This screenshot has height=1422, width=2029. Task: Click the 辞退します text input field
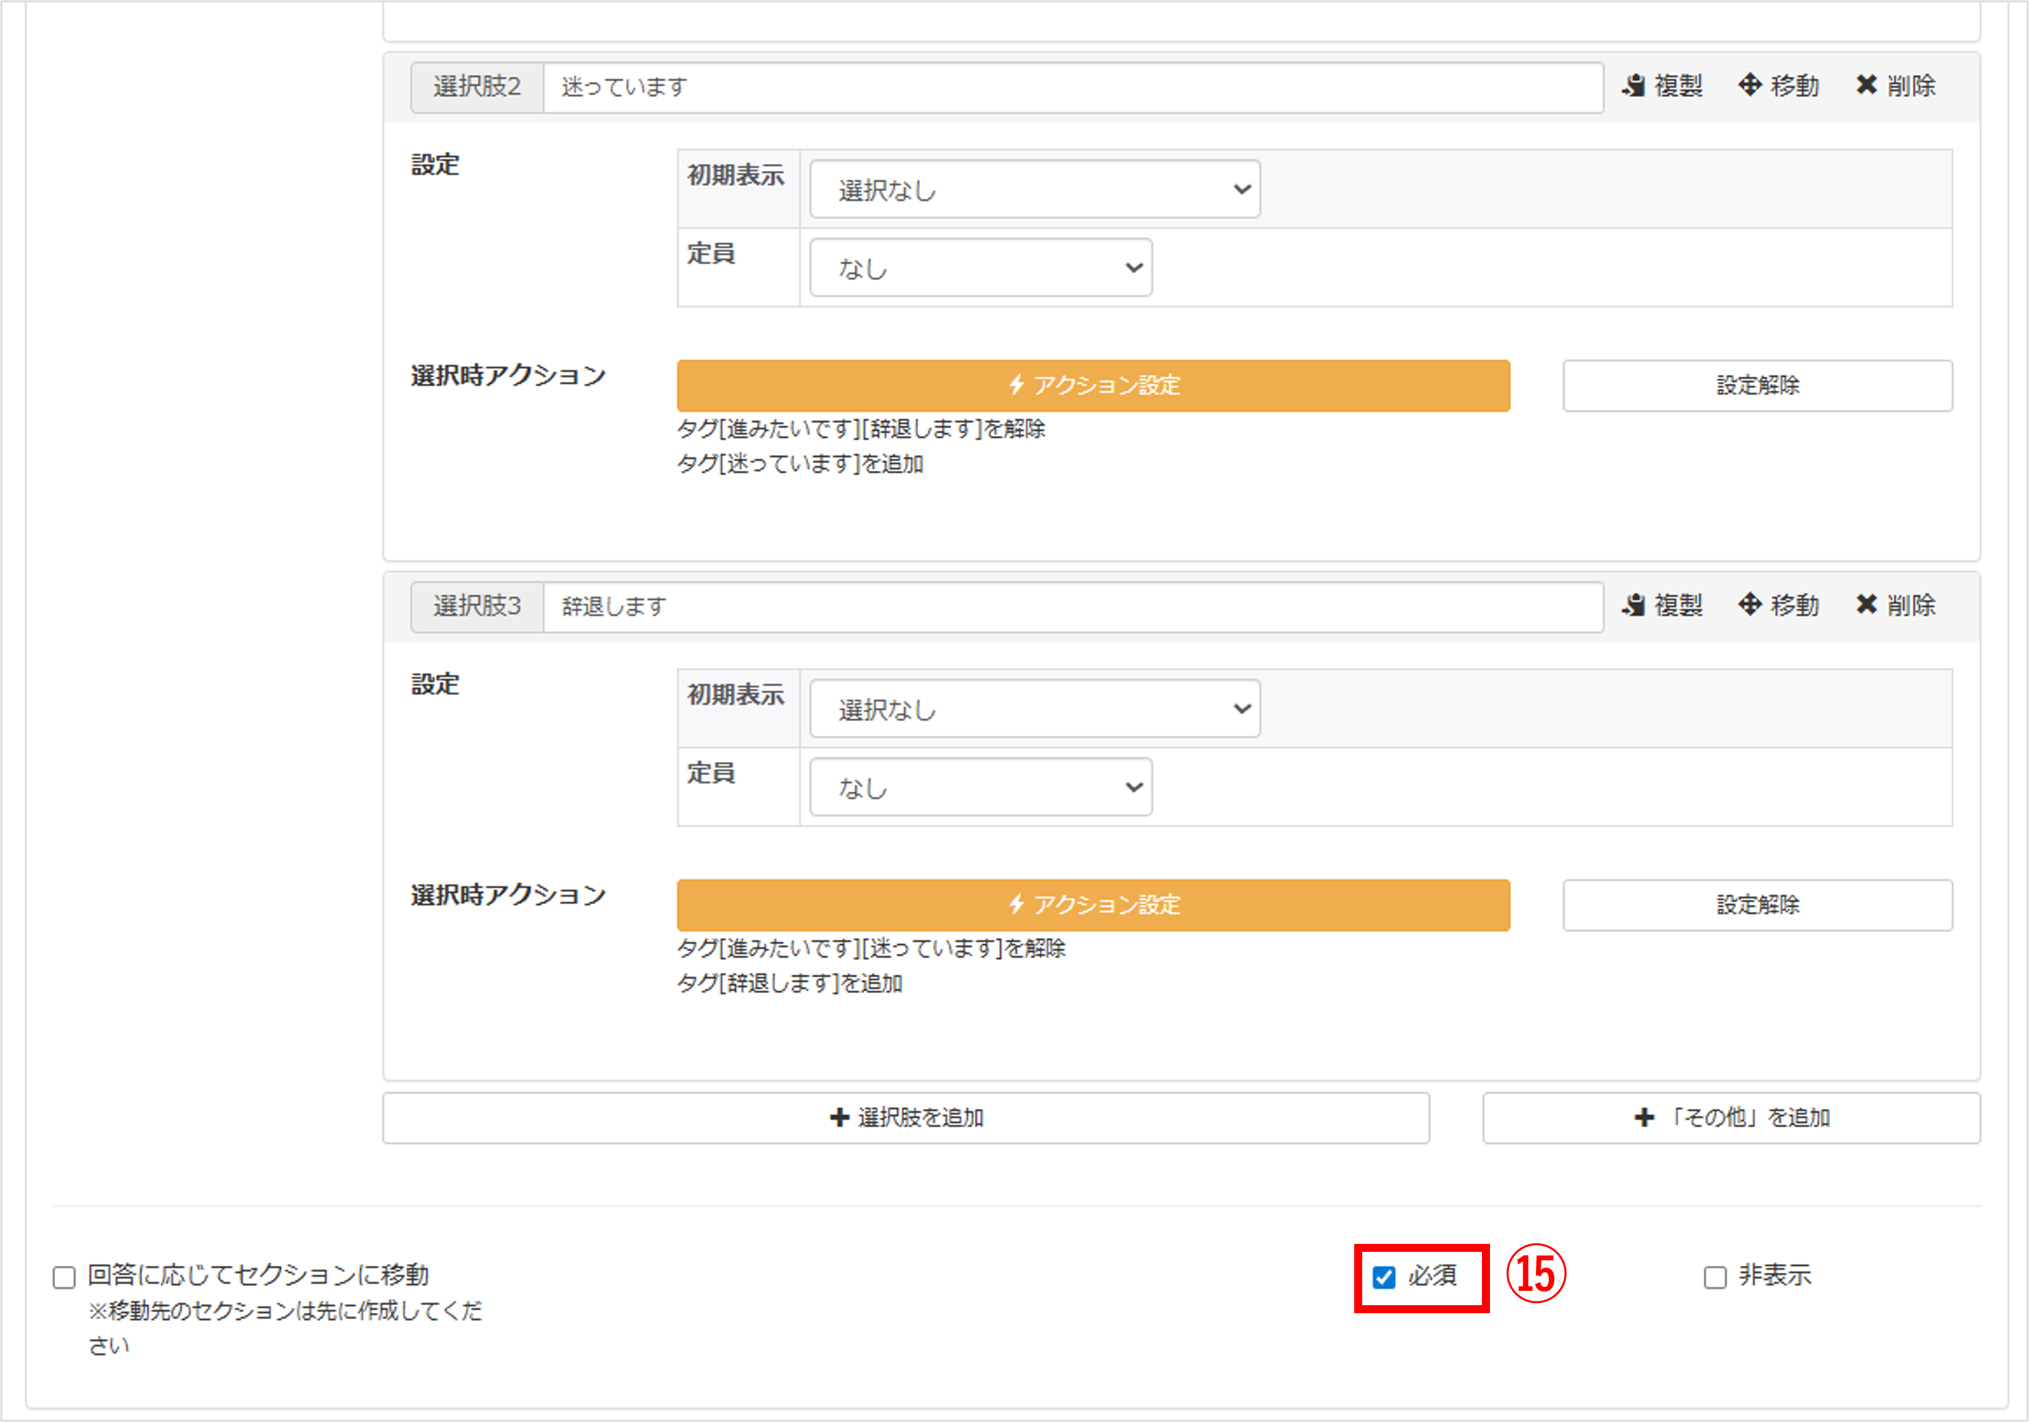tap(1060, 607)
